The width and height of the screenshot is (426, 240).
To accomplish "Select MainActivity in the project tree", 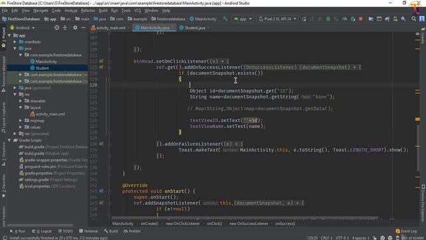I will tap(46, 61).
